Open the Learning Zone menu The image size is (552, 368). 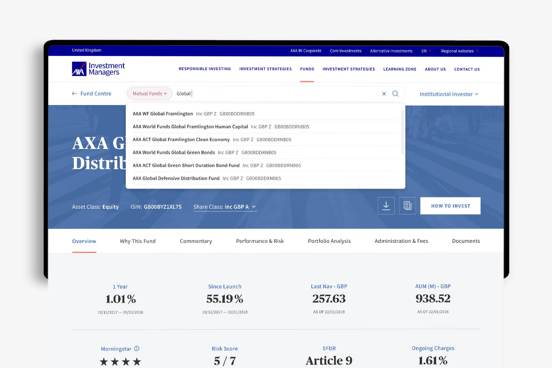point(400,69)
